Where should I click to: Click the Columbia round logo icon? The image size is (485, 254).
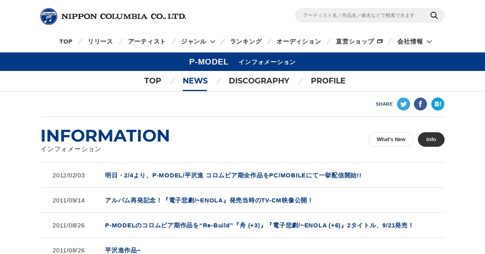point(49,17)
